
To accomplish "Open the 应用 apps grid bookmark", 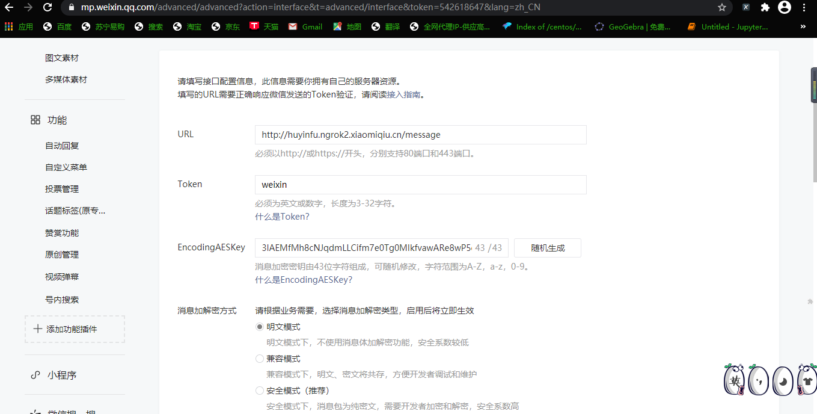I will coord(19,26).
